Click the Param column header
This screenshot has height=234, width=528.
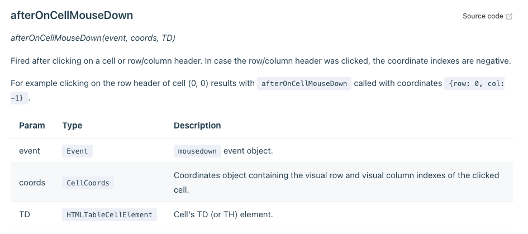[32, 126]
